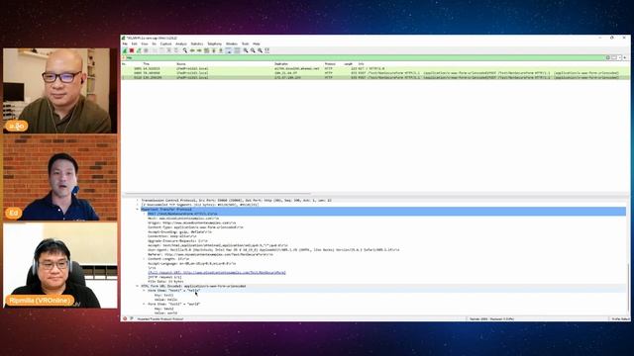
Task: Click the save capture file icon
Action: [x=162, y=50]
